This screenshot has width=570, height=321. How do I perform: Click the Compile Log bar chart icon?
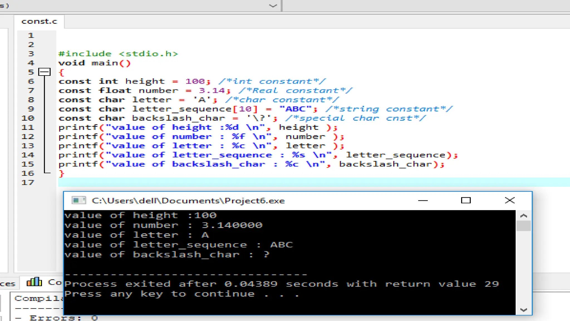click(34, 282)
